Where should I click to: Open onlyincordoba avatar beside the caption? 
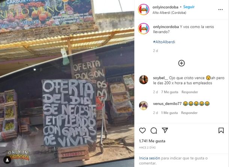click(x=143, y=29)
